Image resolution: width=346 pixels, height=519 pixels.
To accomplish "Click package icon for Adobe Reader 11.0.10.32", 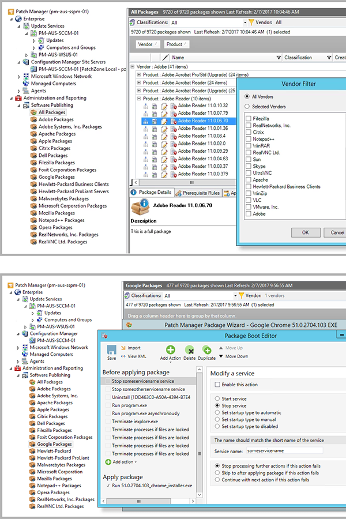I will [174, 106].
